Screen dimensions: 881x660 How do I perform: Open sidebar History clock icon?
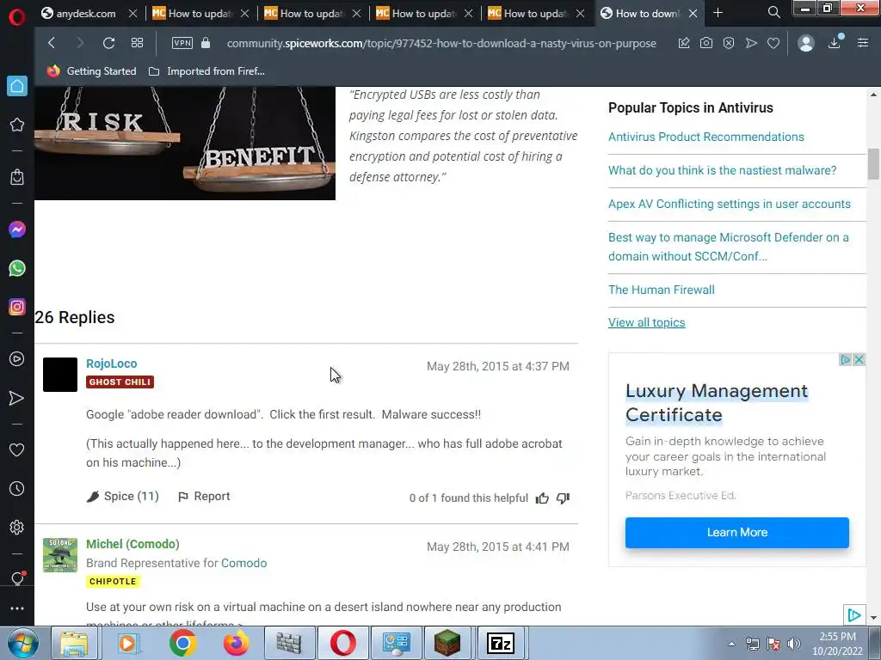tap(17, 488)
